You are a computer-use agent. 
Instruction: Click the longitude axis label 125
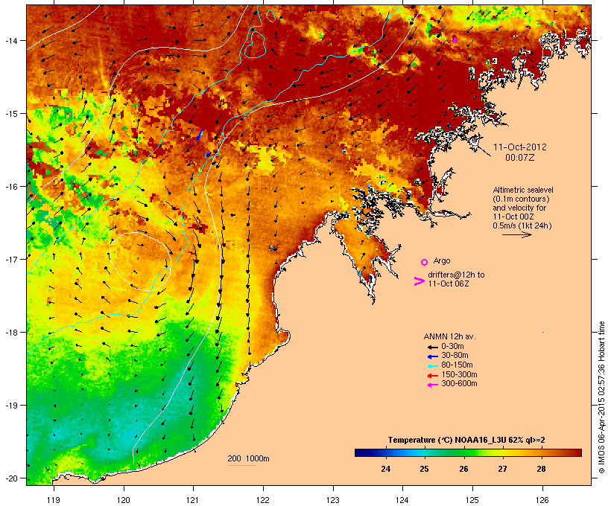point(472,500)
